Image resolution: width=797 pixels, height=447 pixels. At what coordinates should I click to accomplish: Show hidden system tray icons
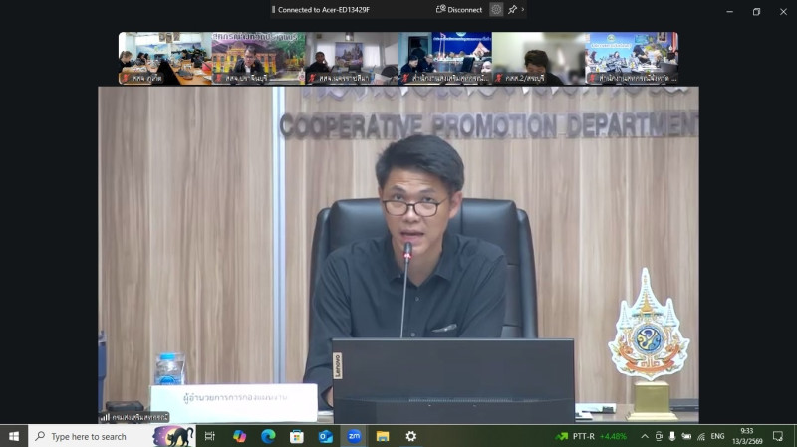pyautogui.click(x=644, y=436)
